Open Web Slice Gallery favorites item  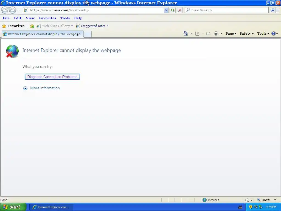(x=55, y=26)
